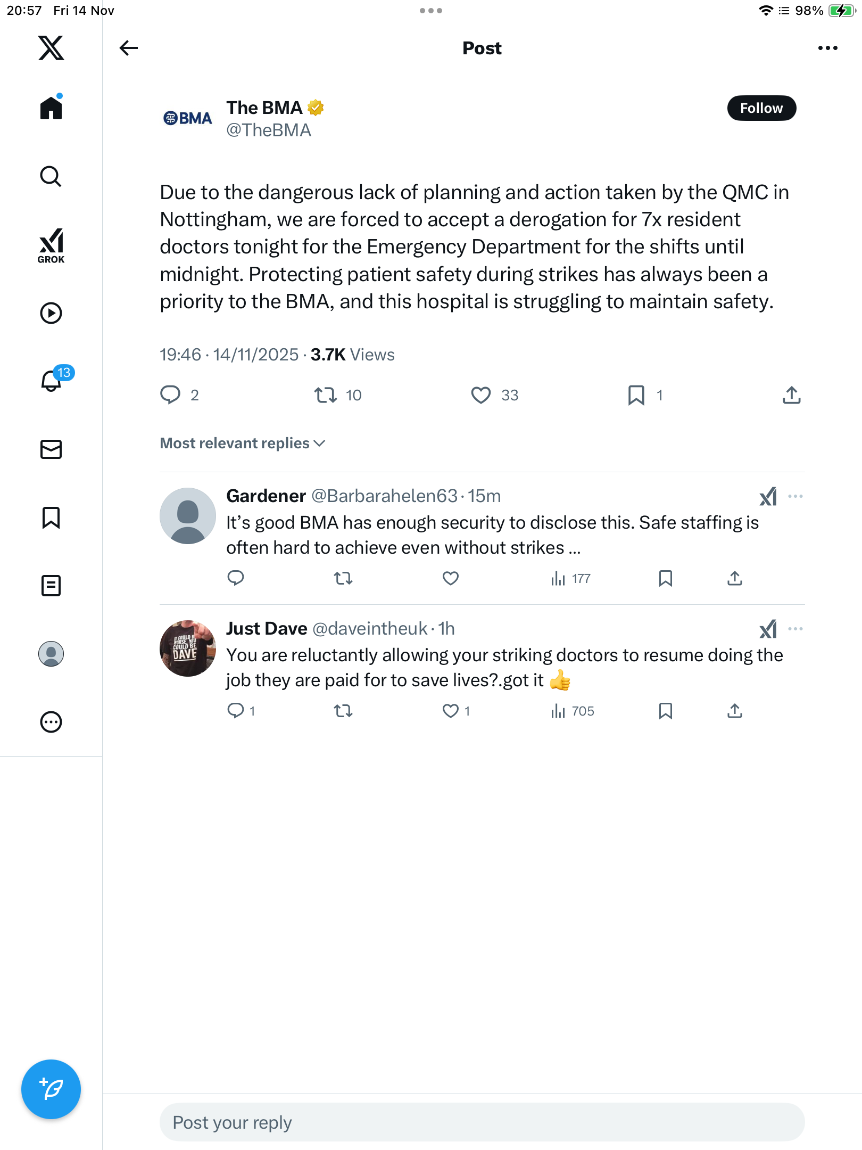Share The BMA's post
The image size is (862, 1150).
click(791, 395)
